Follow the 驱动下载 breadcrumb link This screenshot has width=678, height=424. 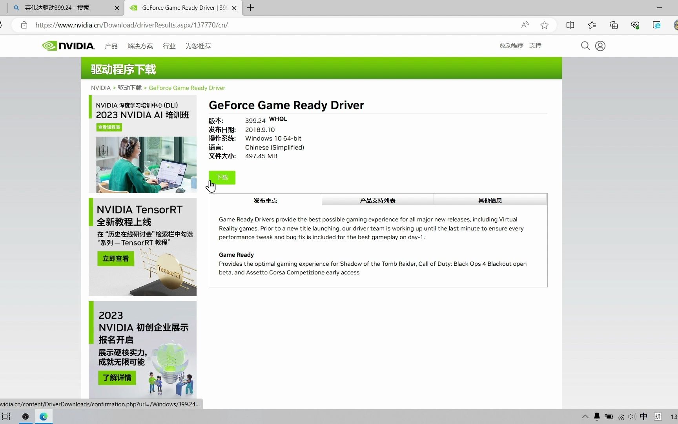[130, 88]
